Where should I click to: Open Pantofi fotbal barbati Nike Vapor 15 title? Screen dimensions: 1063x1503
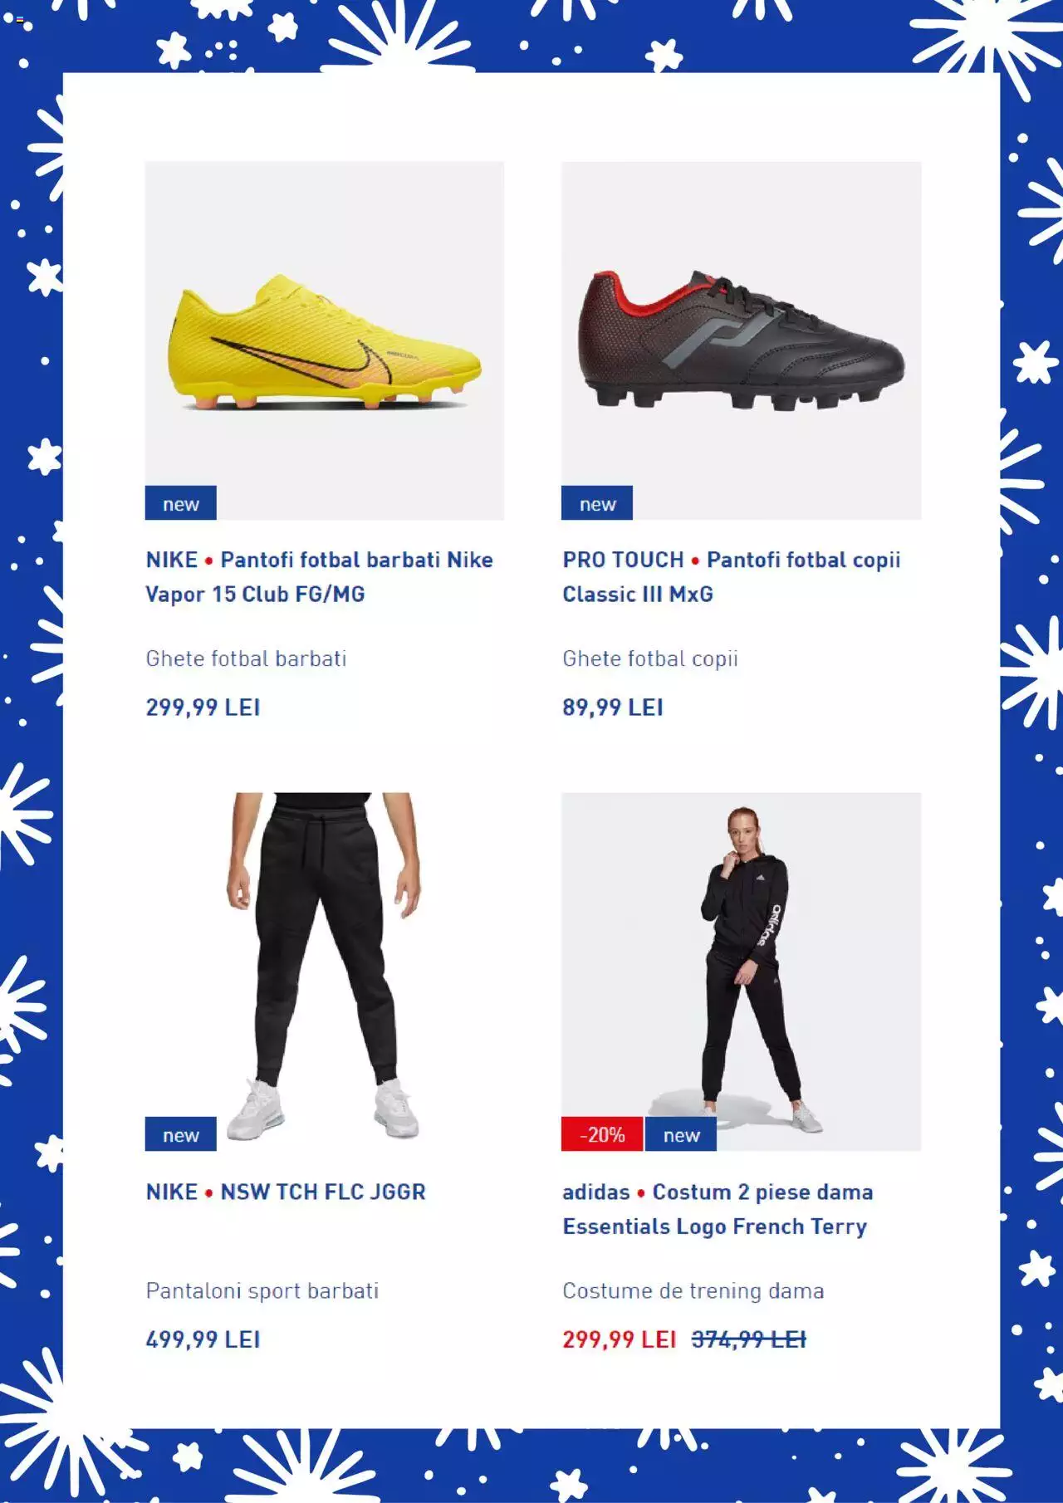[320, 577]
